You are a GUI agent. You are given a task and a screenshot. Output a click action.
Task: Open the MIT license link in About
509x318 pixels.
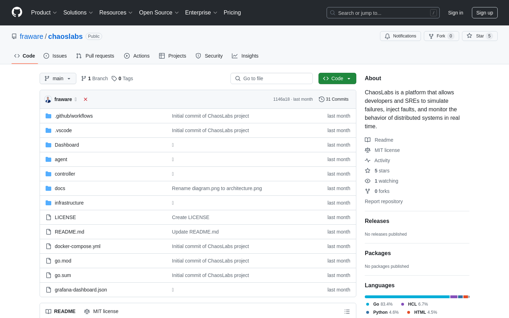382,150
